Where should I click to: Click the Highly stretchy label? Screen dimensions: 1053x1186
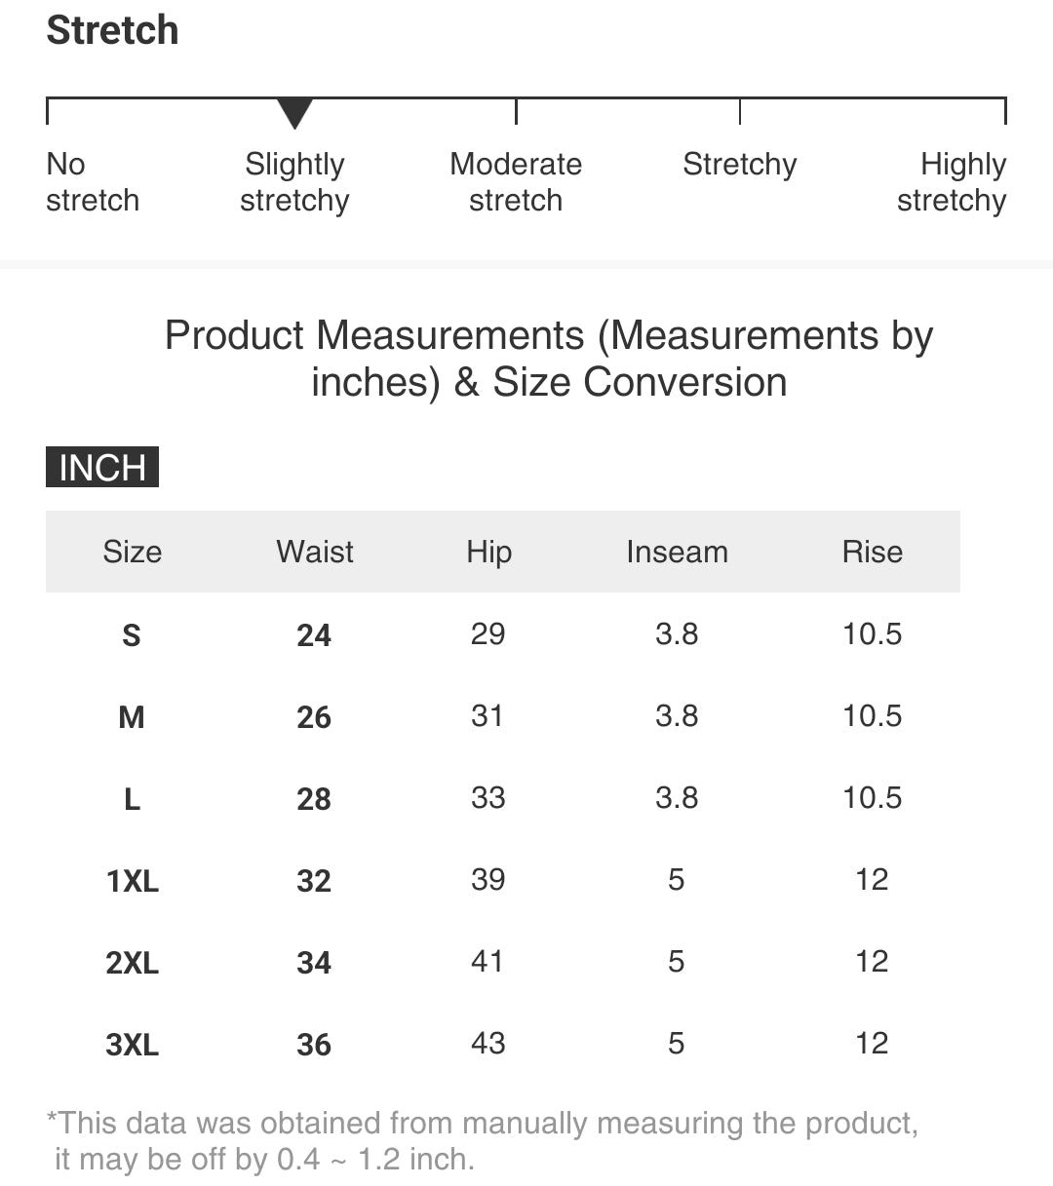(x=952, y=182)
